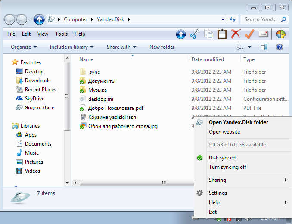Click the Classic Shell settings icon
This screenshot has width=292, height=224.
click(x=280, y=34)
